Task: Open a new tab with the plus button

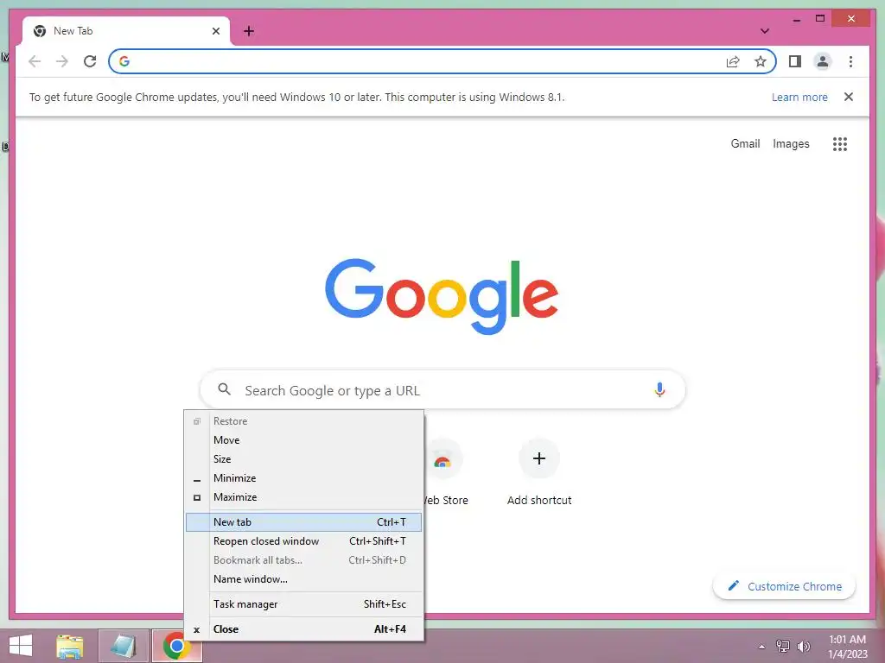Action: pos(249,31)
